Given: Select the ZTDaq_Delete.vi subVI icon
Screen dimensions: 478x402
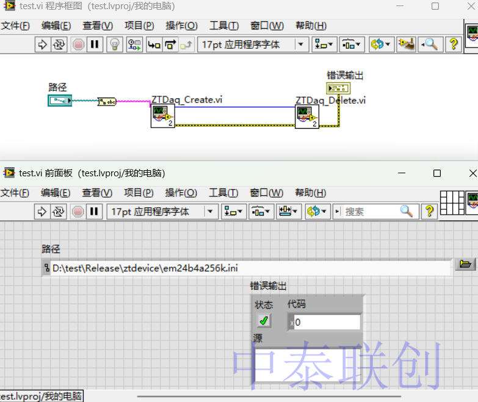Looking at the screenshot, I should pos(307,117).
